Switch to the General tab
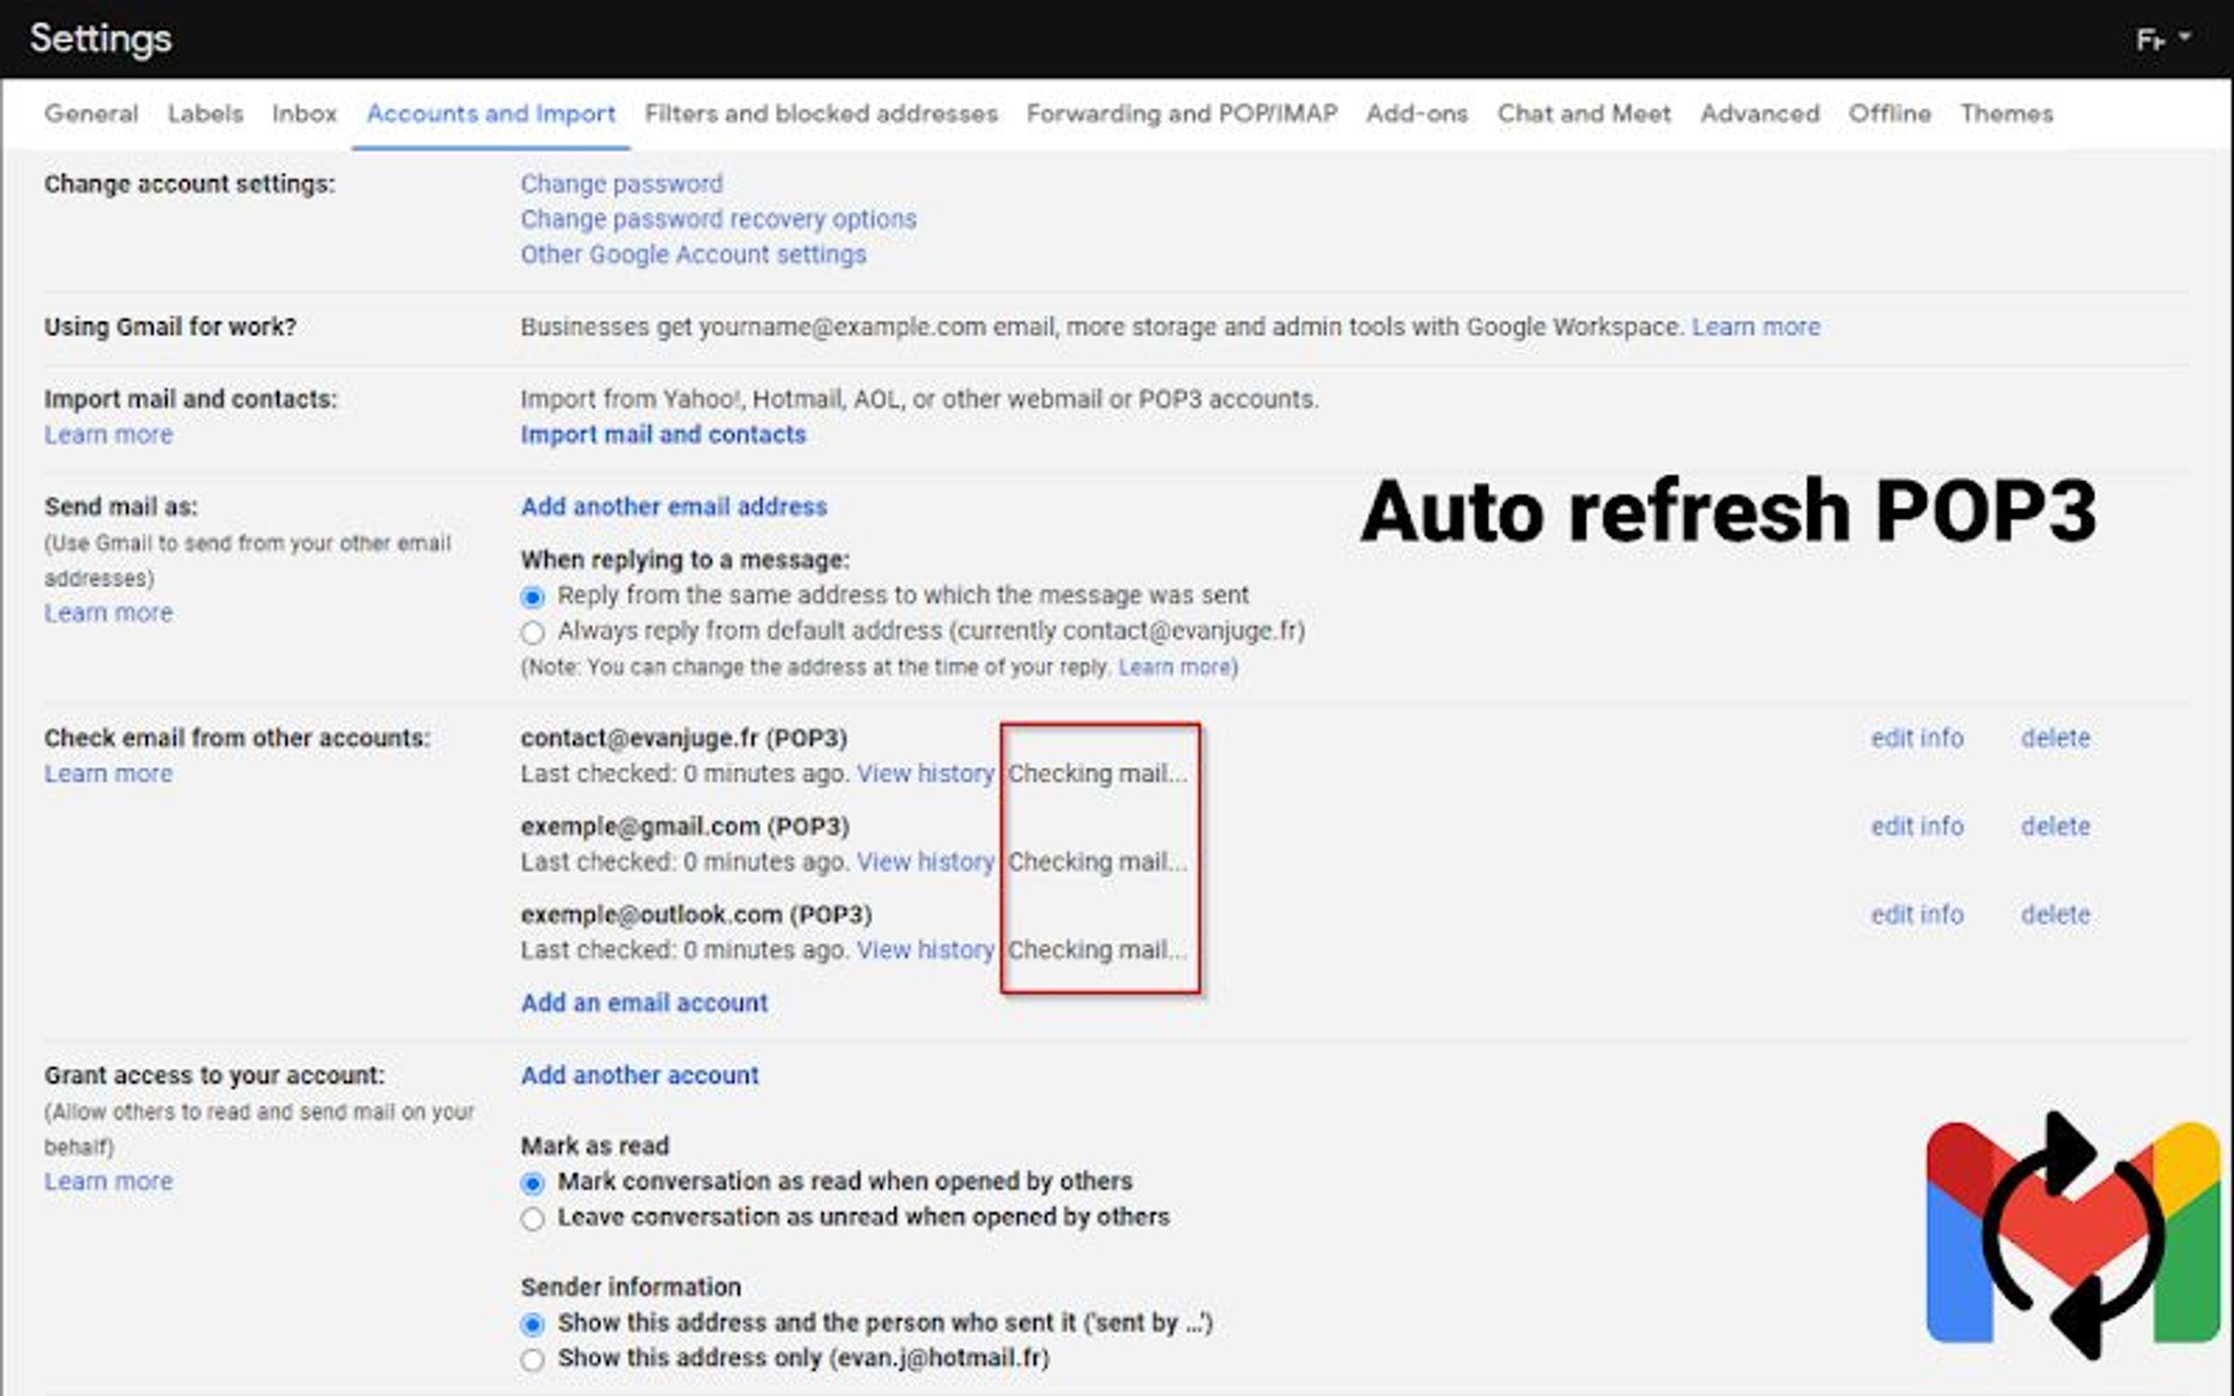The height and width of the screenshot is (1396, 2234). 91,113
